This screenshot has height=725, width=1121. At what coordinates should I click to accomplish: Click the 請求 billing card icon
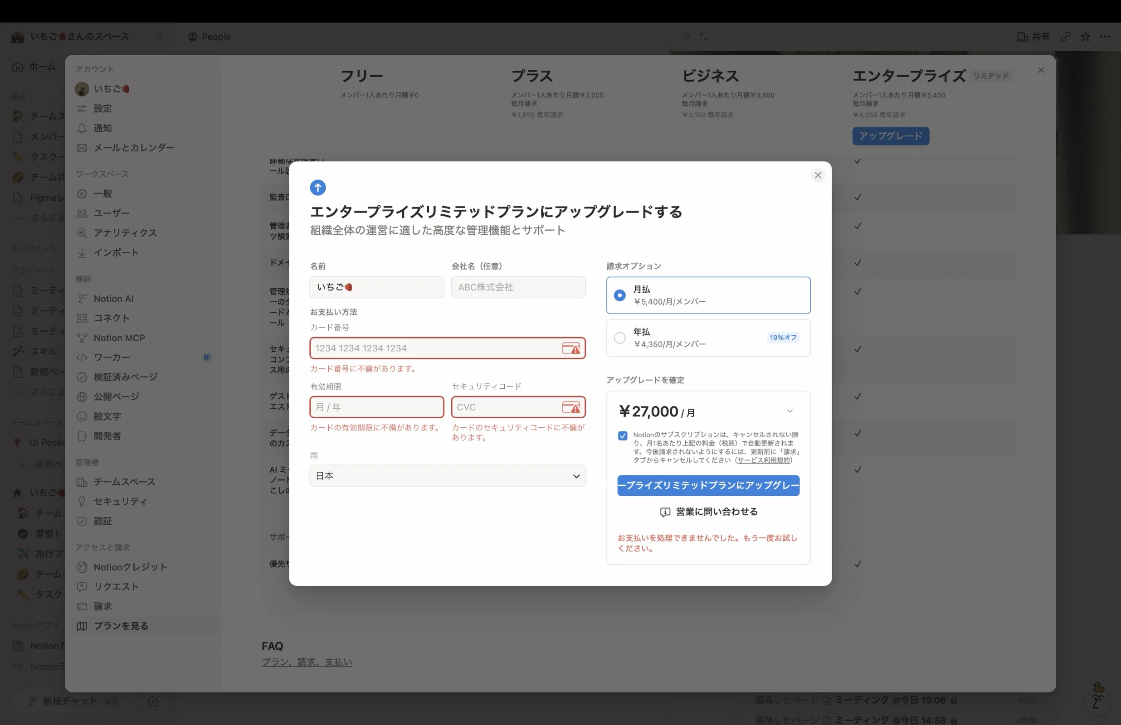(82, 606)
